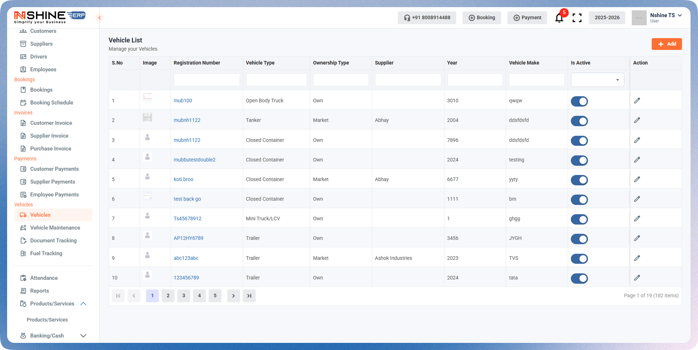Toggle off Is Active for vehicle abc123abc
698x350 pixels.
[579, 259]
